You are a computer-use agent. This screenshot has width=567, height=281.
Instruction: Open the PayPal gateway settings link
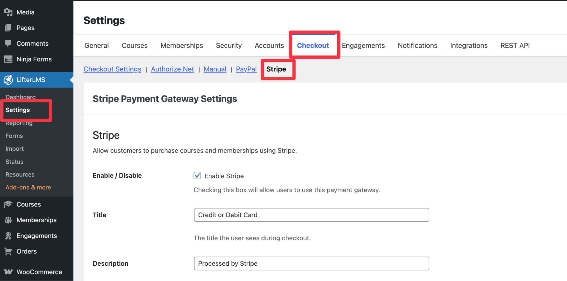click(246, 69)
